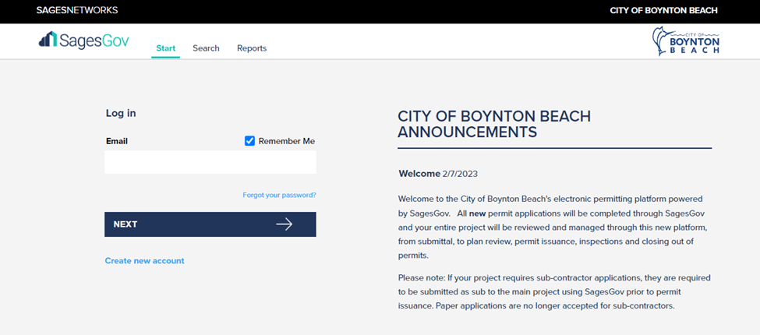Viewport: 760px width, 335px height.
Task: Uncheck the Remember Me checkbox
Action: click(x=250, y=141)
